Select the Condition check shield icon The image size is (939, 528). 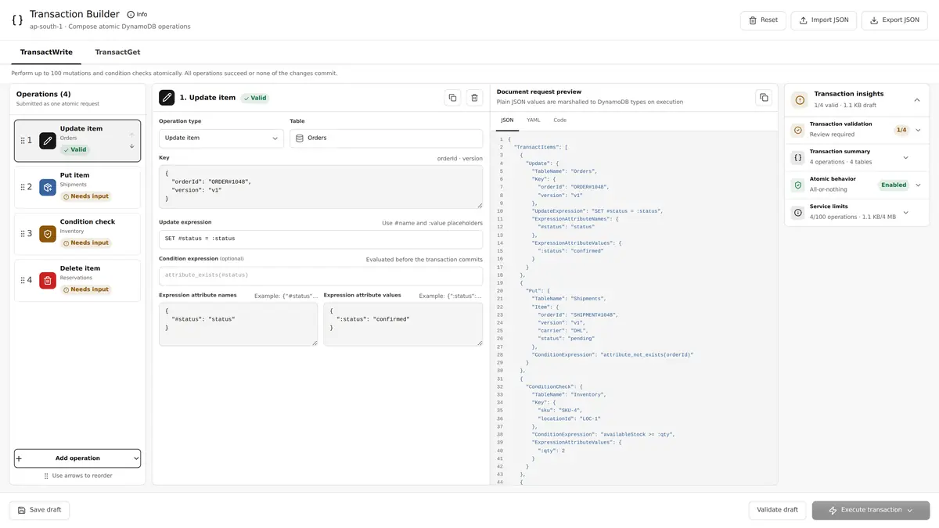click(48, 233)
